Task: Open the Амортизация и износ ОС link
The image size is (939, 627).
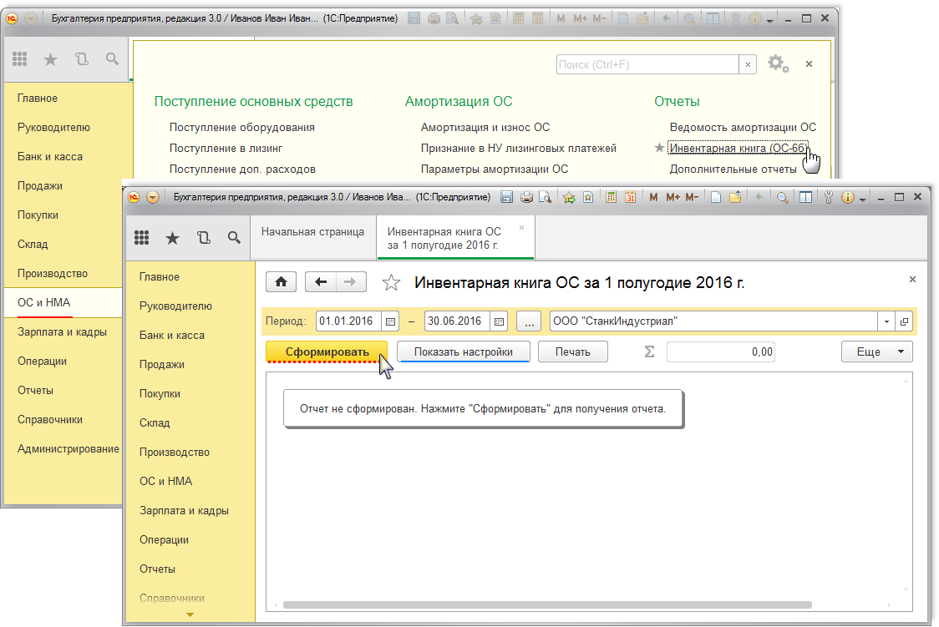Action: 485,127
